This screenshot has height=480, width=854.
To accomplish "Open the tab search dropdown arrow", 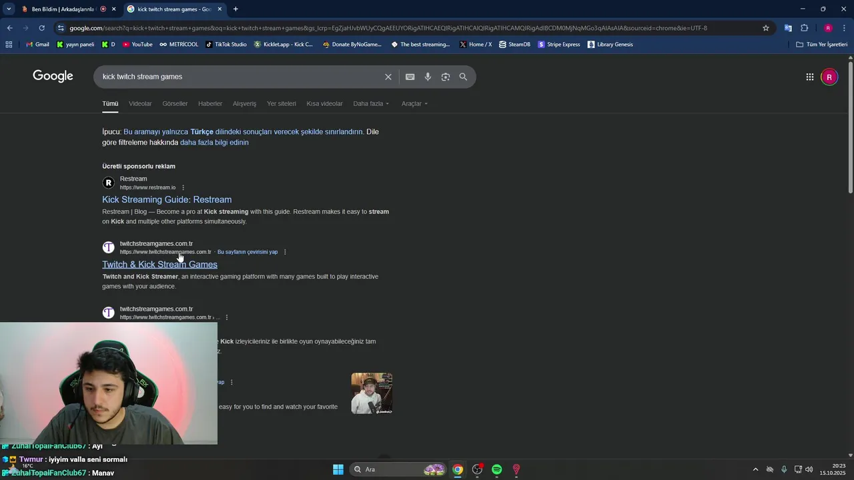I will (9, 9).
